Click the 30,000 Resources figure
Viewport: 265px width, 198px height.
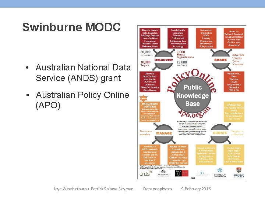click(146, 53)
